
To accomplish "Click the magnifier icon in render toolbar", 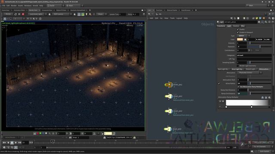I will click(x=90, y=14).
